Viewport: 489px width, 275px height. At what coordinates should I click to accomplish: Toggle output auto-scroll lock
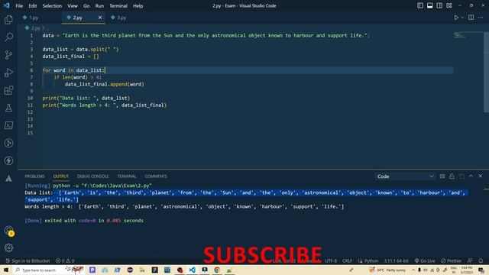click(x=452, y=176)
